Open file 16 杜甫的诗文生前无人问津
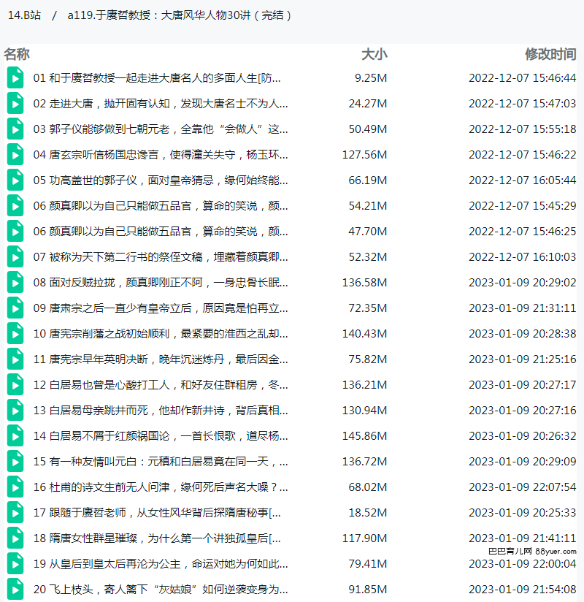 (161, 487)
